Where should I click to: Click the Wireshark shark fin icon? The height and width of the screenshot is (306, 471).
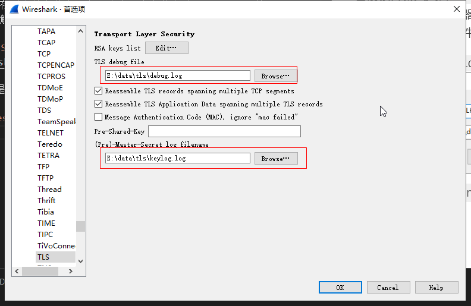[13, 9]
